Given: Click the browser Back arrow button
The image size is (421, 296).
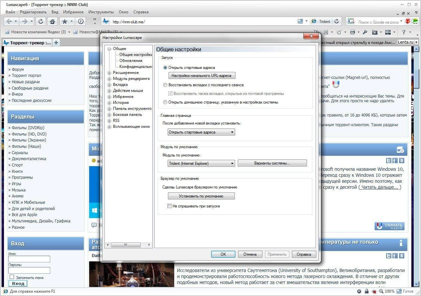Looking at the screenshot, I should [x=9, y=21].
